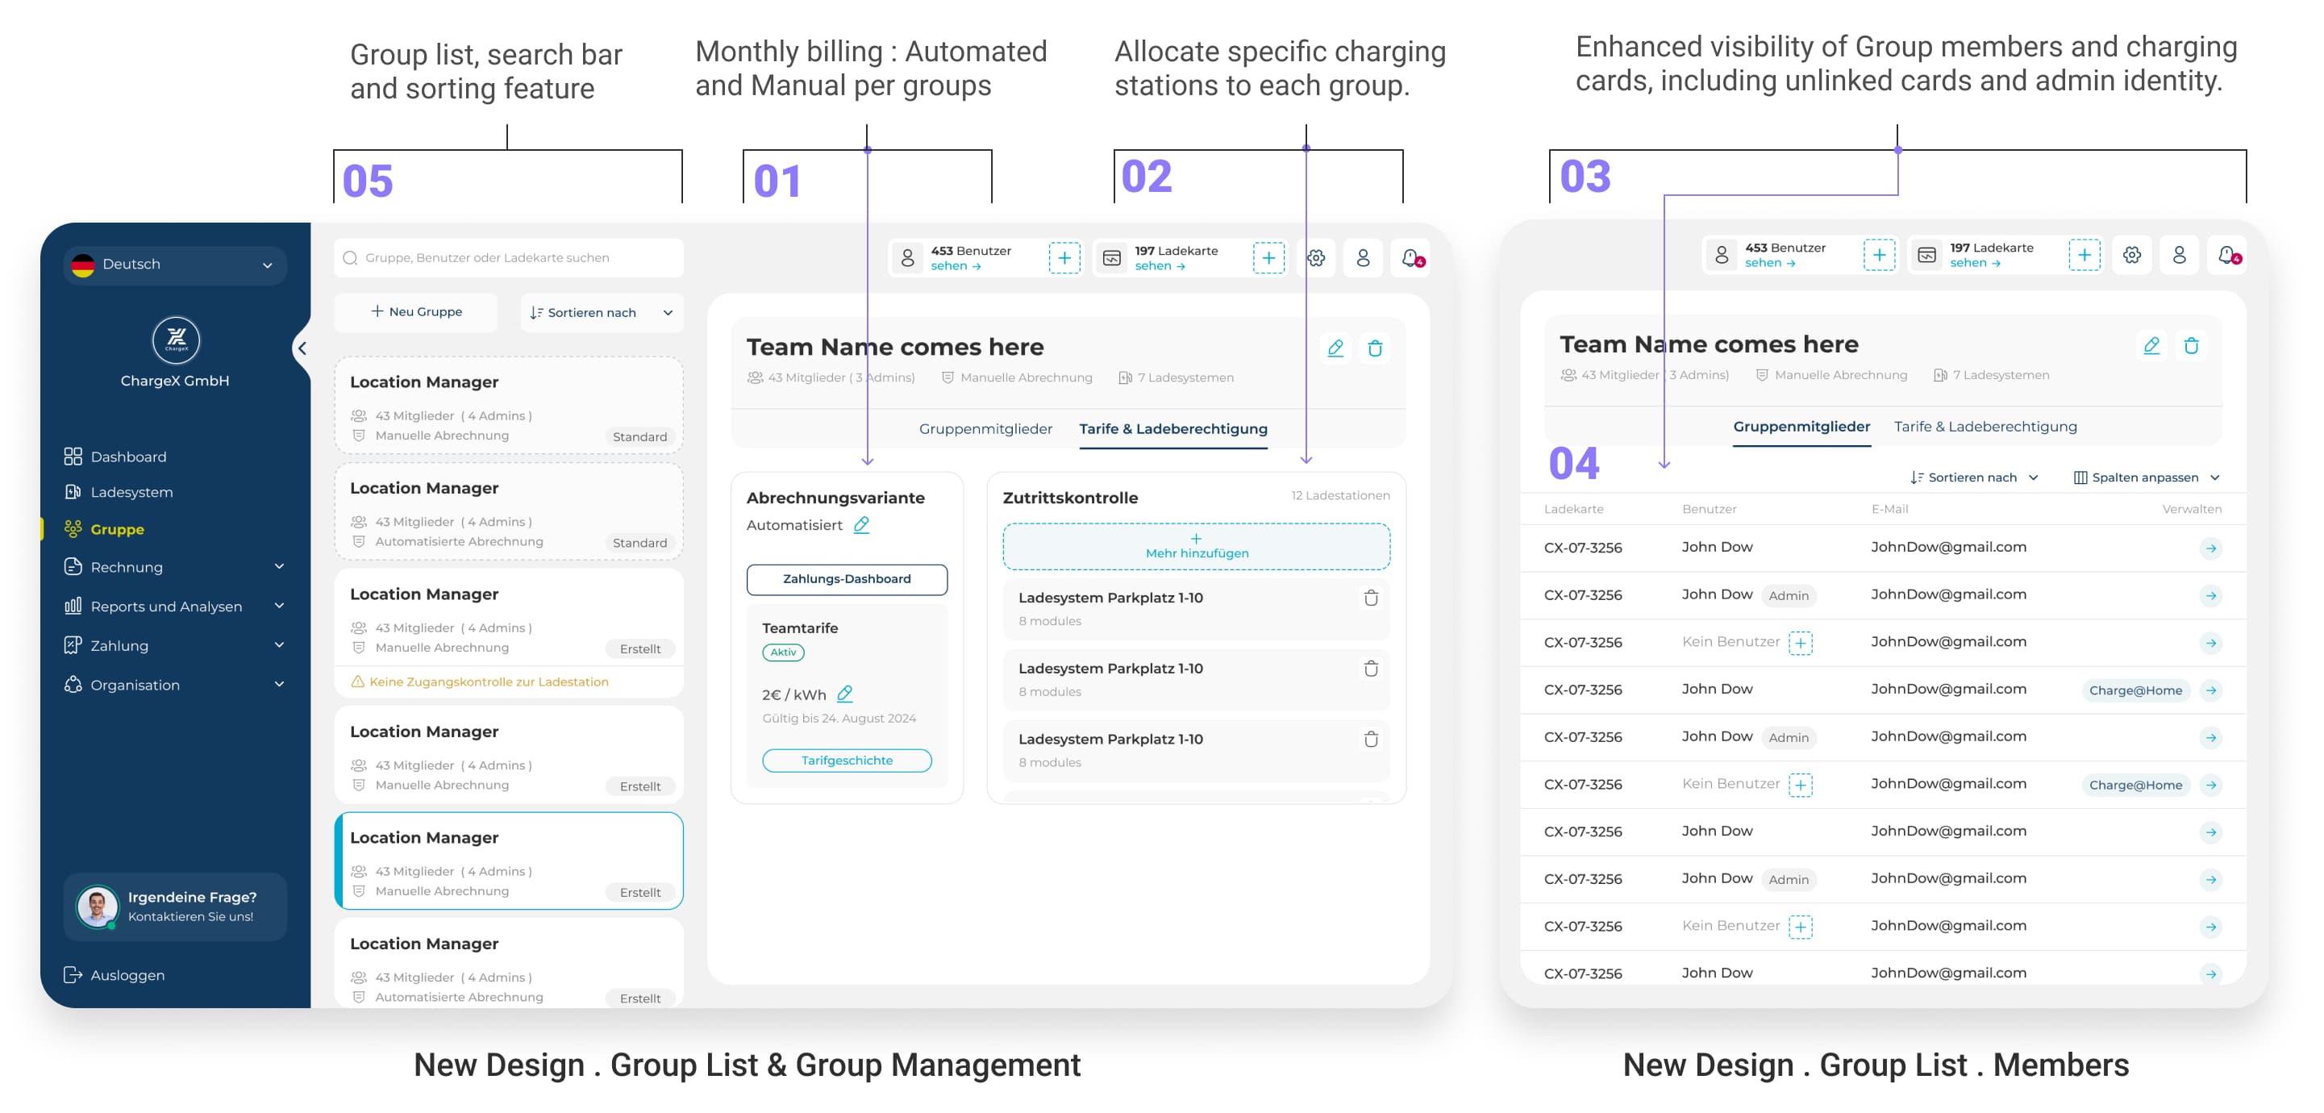The image size is (2324, 1113).
Task: Click the Mehr hinzufügen box
Action: [1197, 547]
